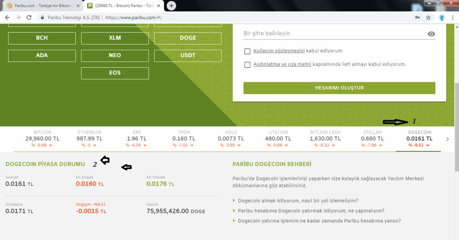Minimize the Chrome window
The image size is (459, 240).
coord(429,3)
